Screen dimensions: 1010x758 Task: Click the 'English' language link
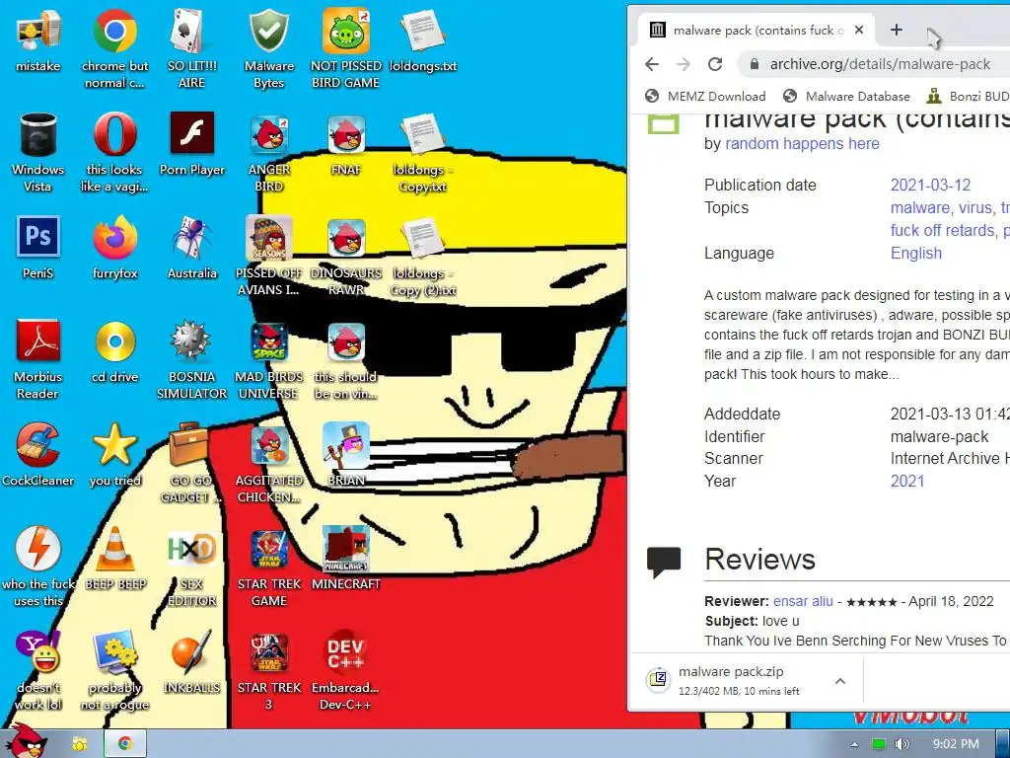click(x=916, y=253)
